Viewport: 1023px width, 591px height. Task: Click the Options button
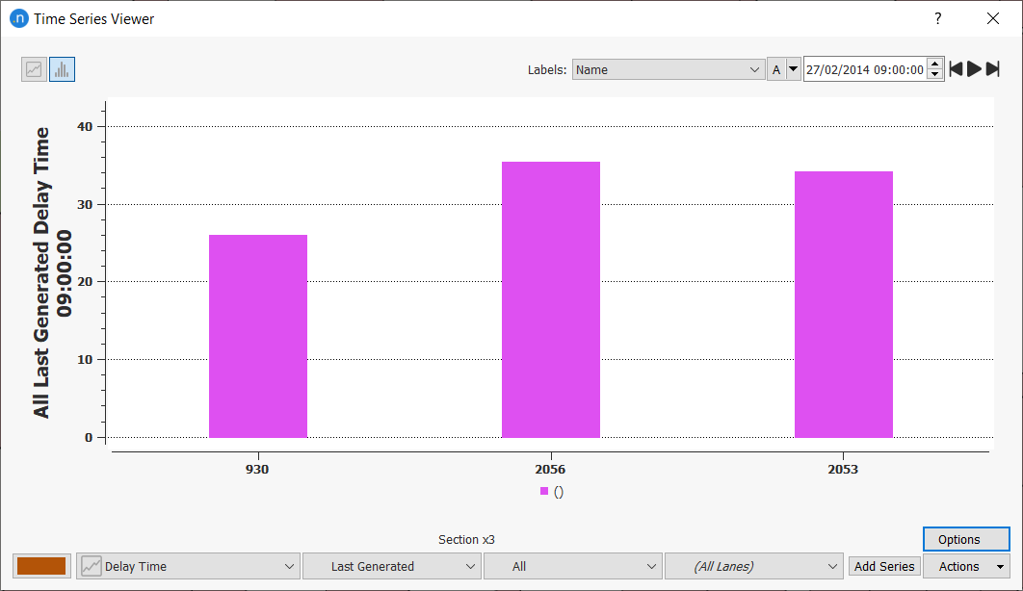[965, 539]
